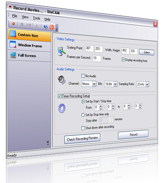The width and height of the screenshot is (164, 183).
Task: Click the Select button
Action: coord(147,52)
